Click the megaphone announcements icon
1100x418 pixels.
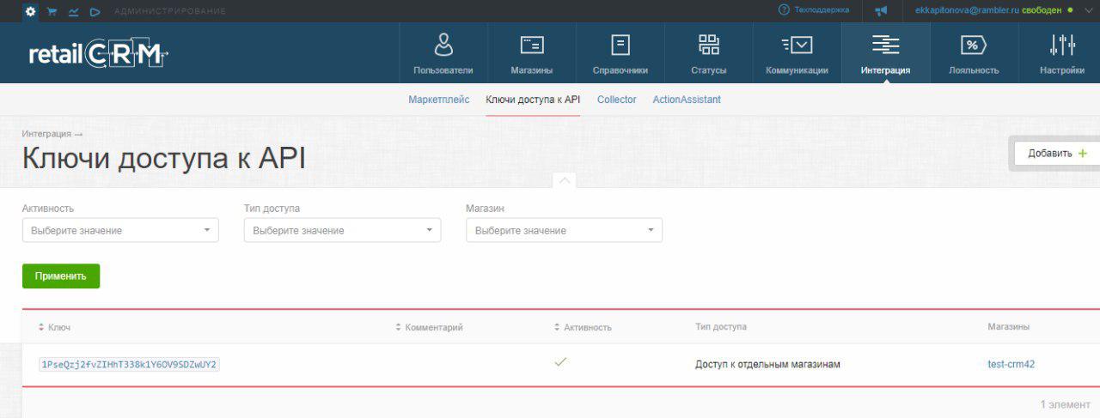tap(881, 11)
